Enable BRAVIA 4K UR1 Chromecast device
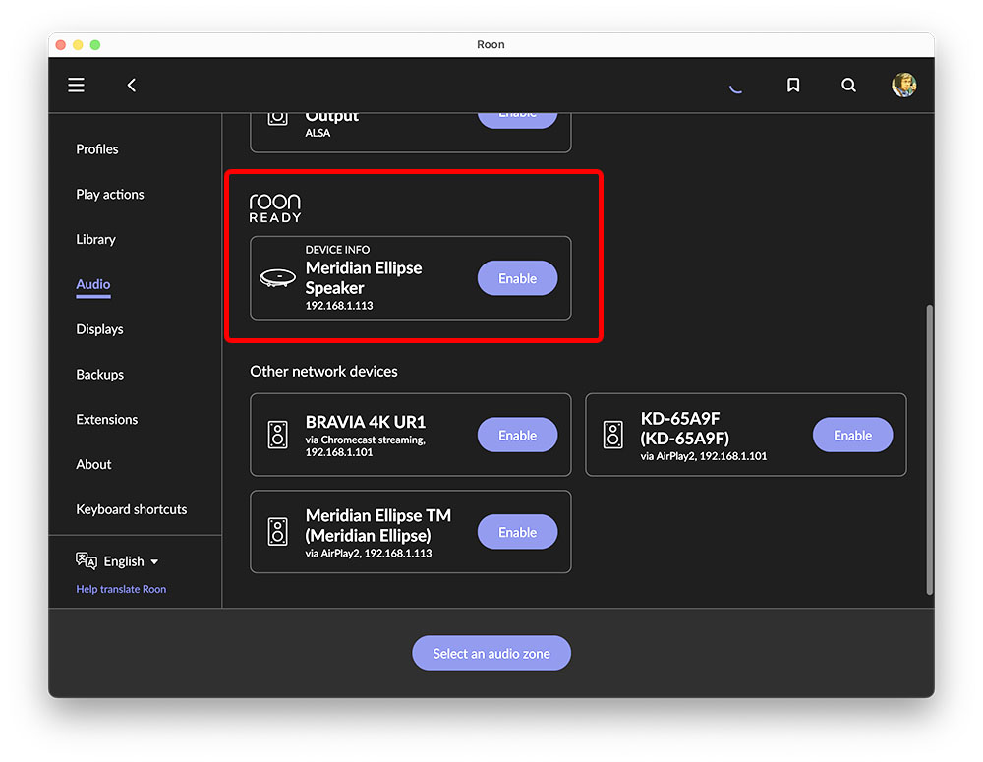This screenshot has height=762, width=983. [517, 435]
